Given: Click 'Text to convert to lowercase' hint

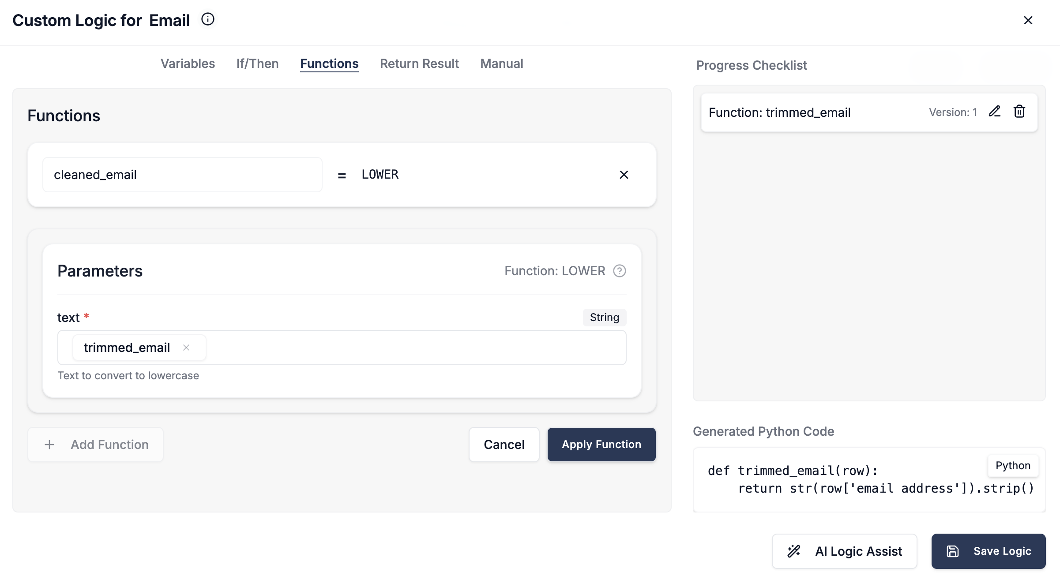Looking at the screenshot, I should click(128, 376).
